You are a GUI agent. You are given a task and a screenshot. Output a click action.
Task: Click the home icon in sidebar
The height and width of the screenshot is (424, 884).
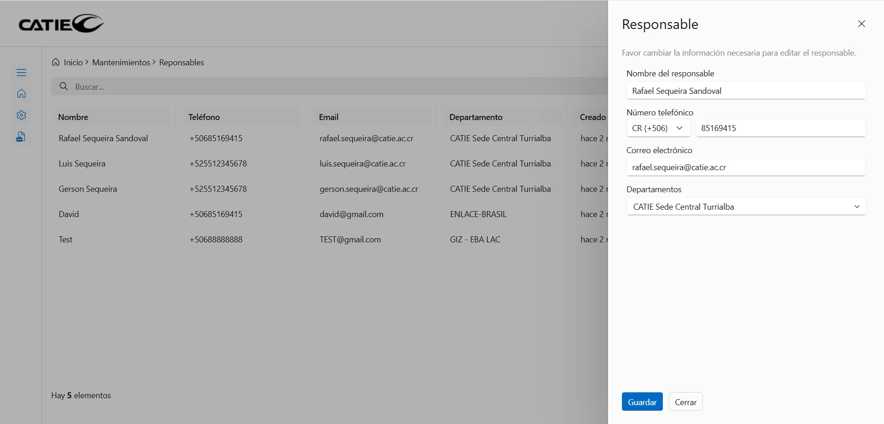tap(21, 94)
